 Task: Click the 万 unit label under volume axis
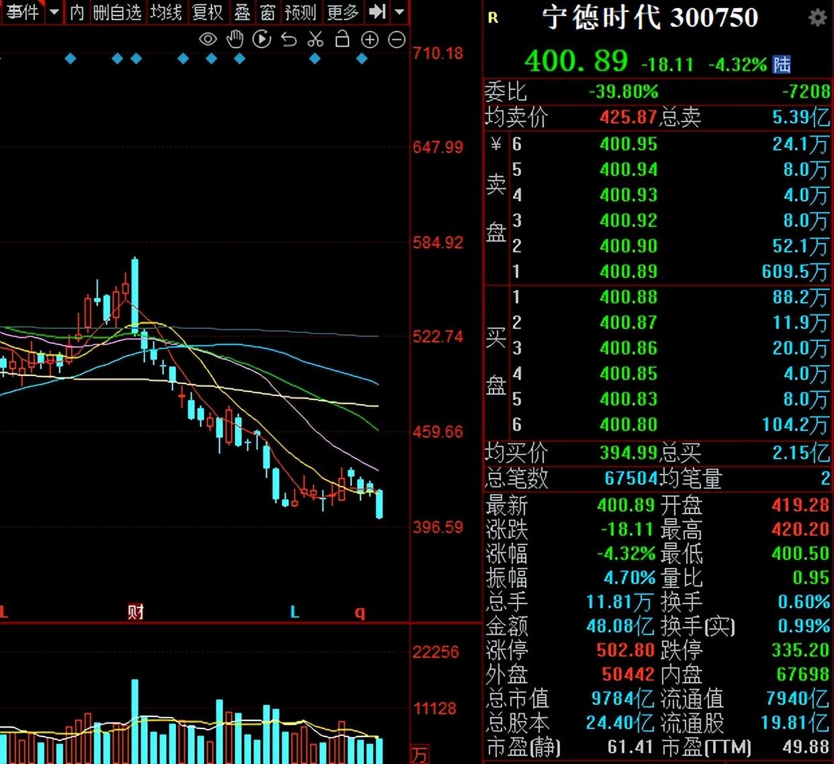[420, 755]
